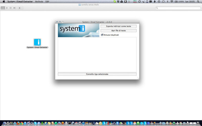Open Safari from the Dock
Screen dimensions: 202x126
coord(15,123)
